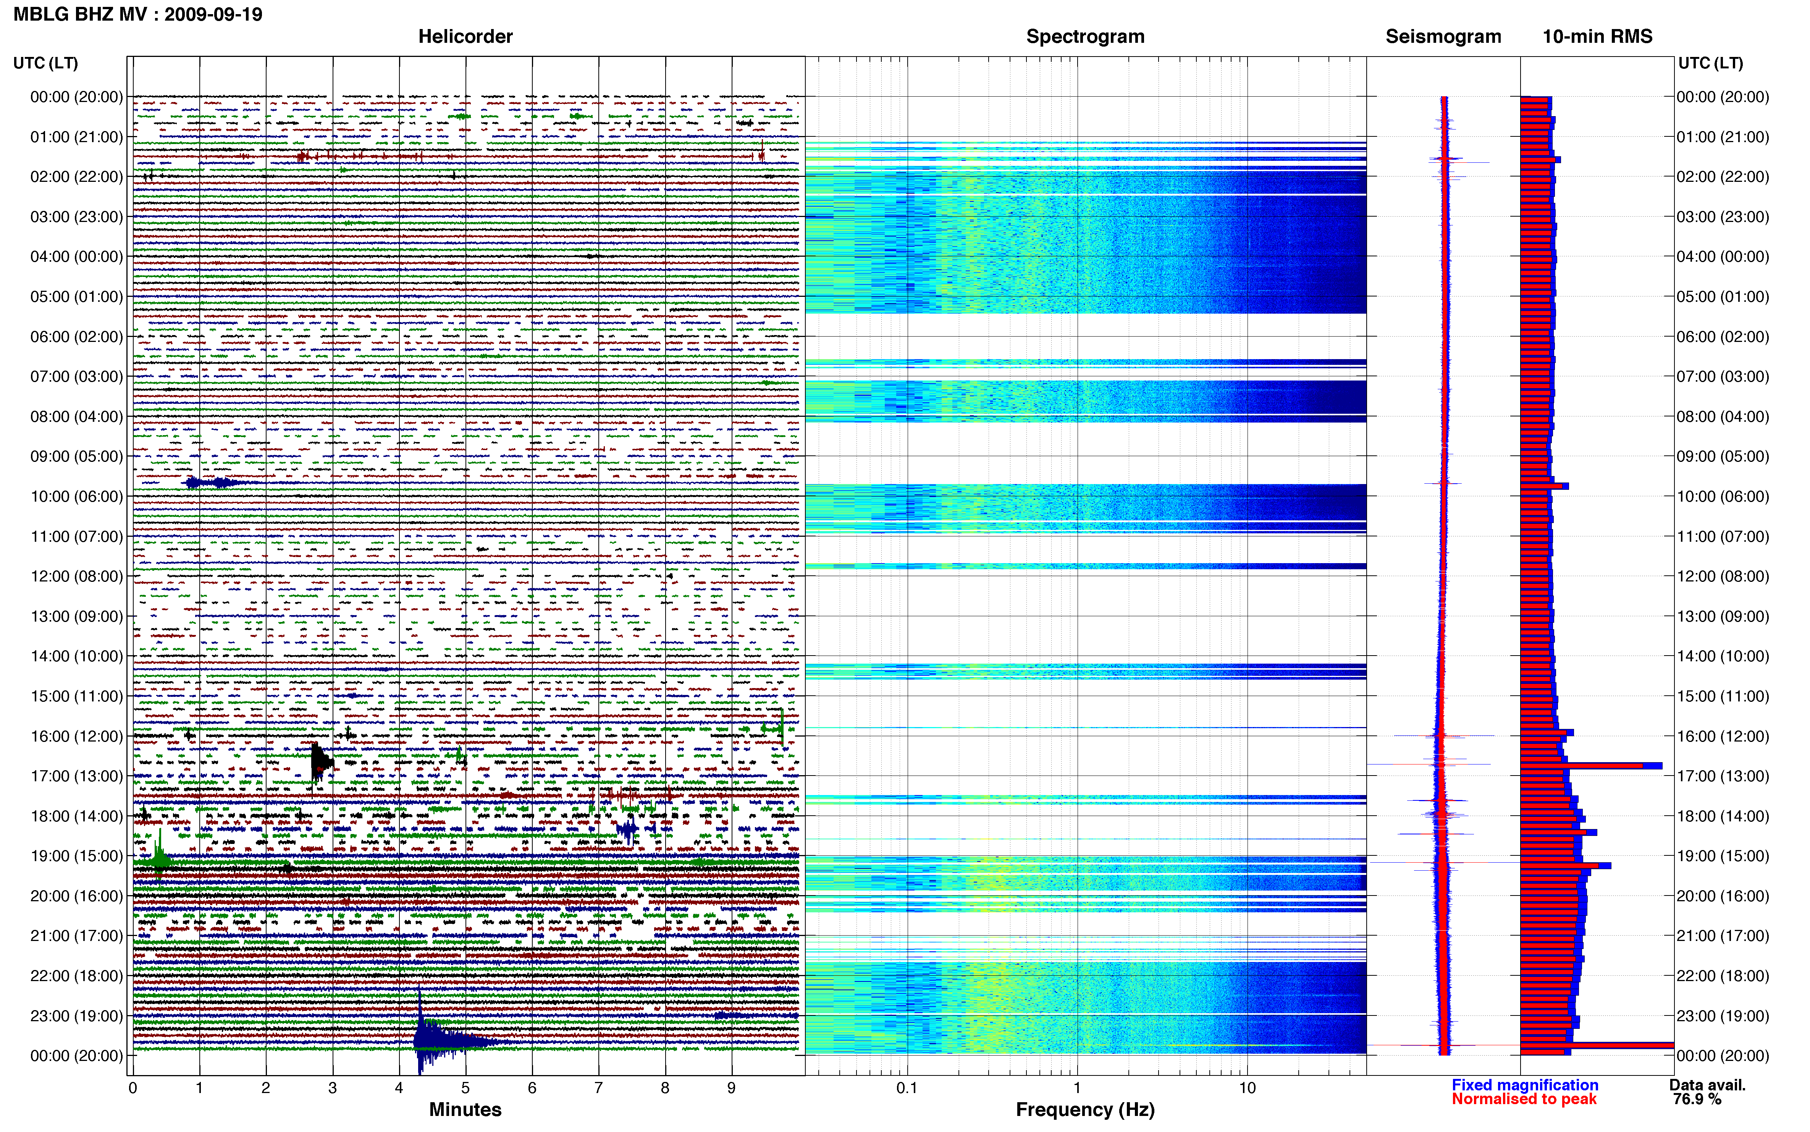Click the "04:00 (00:00)" label on the Helicorder axis

(x=76, y=257)
